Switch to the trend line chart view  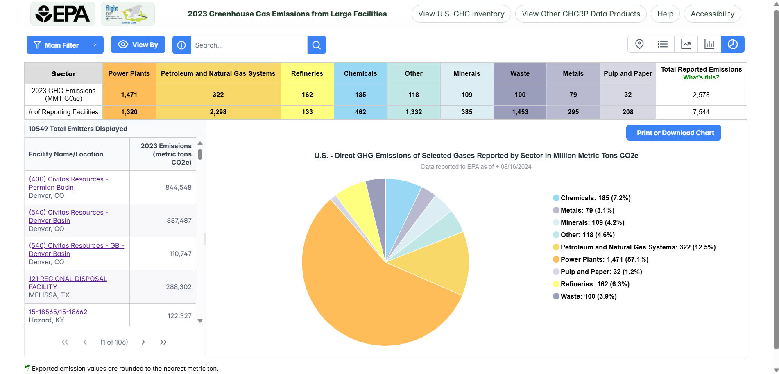686,44
